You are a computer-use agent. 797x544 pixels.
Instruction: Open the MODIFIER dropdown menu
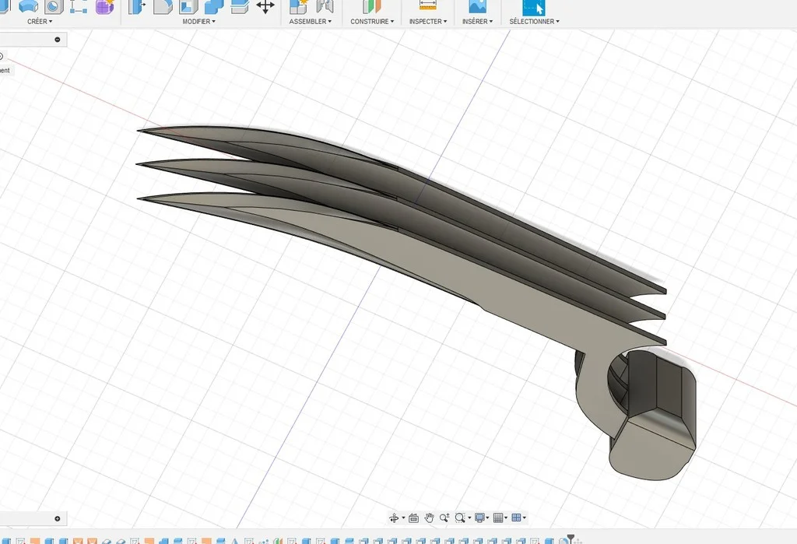198,21
